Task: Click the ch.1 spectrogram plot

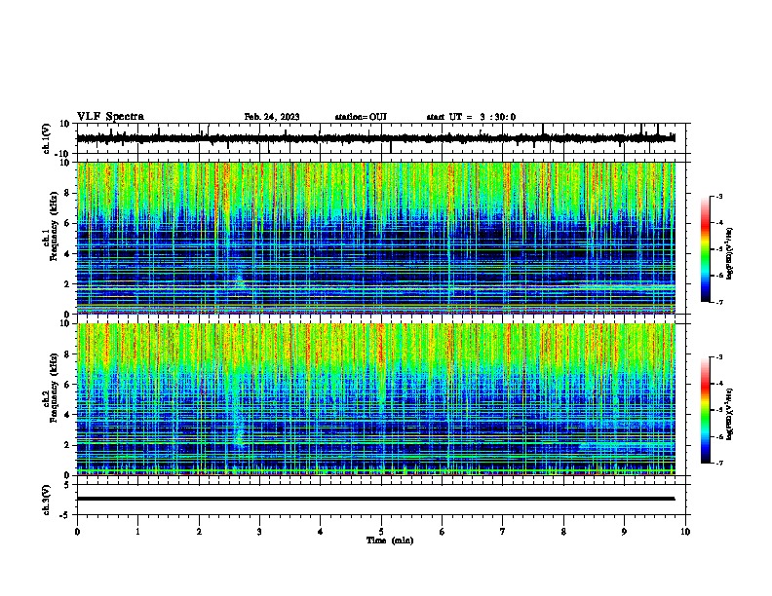Action: [375, 238]
